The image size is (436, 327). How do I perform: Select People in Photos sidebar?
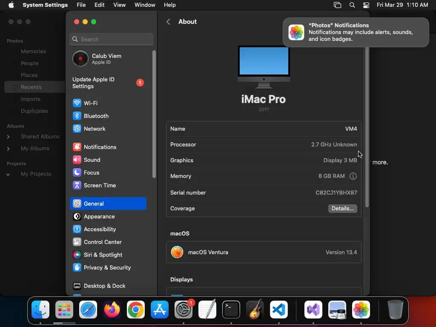pos(29,63)
